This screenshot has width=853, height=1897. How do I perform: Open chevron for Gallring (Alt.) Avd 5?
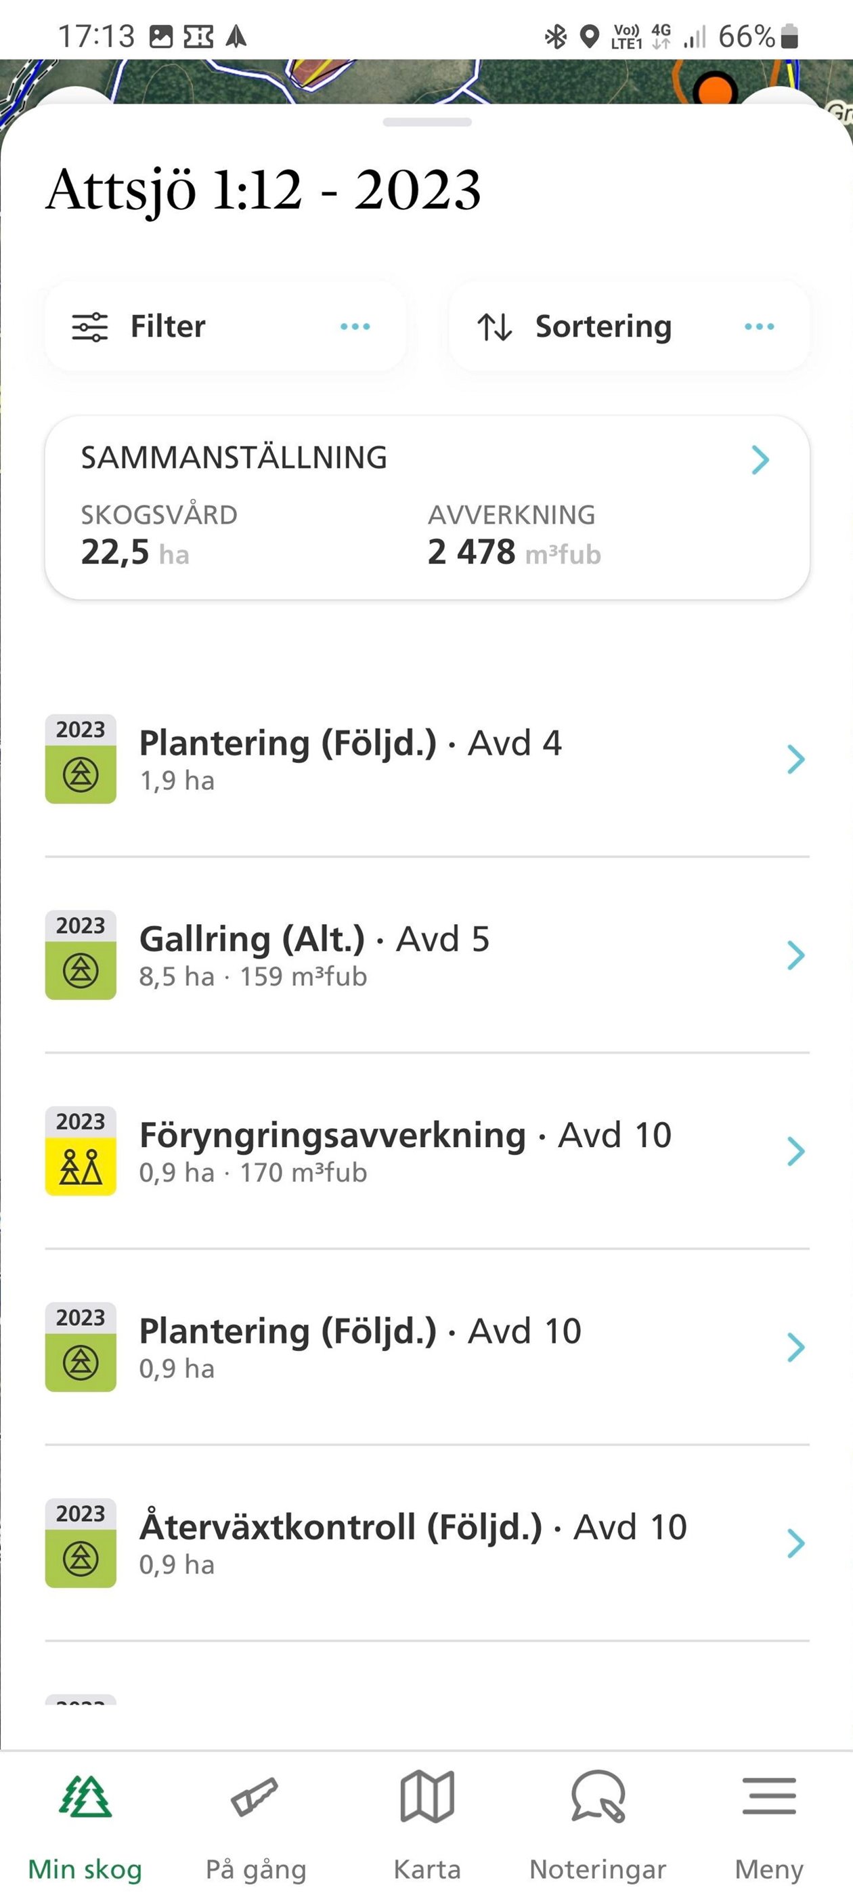click(795, 955)
